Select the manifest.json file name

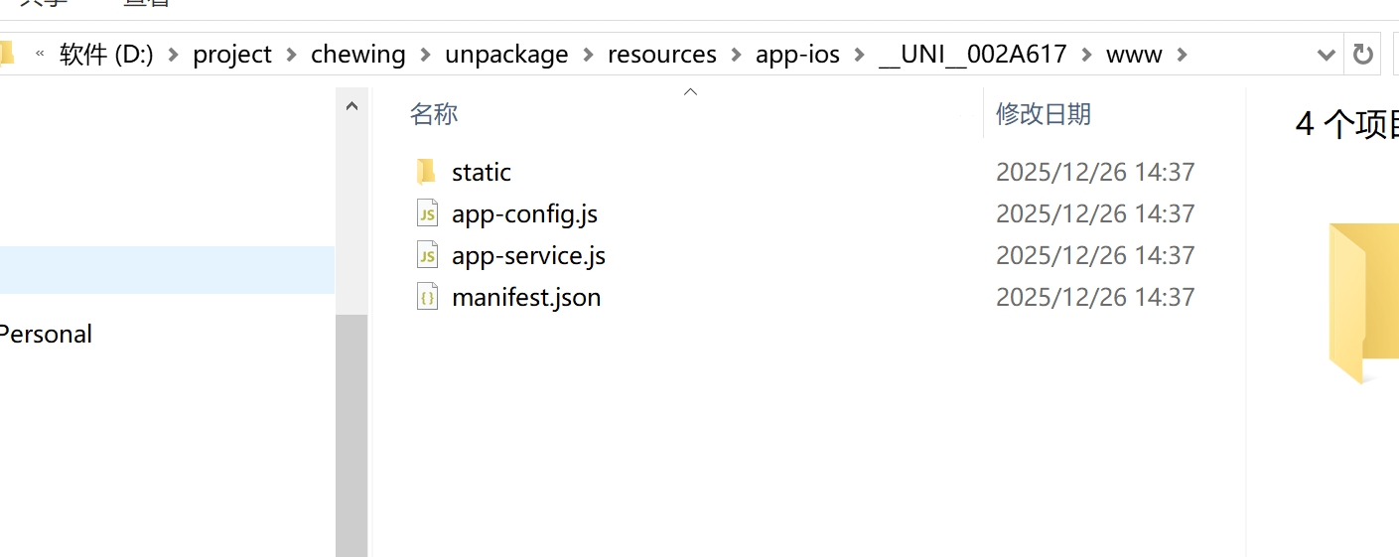pos(526,297)
